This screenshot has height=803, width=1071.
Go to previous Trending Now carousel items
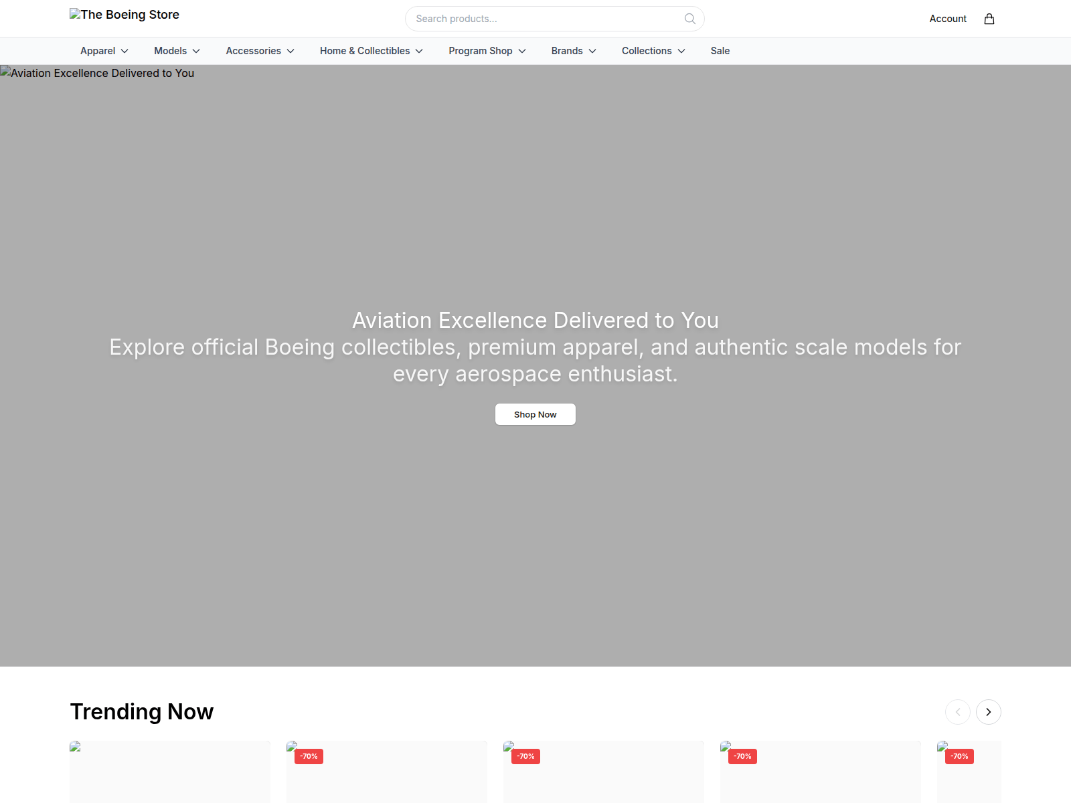(x=957, y=712)
